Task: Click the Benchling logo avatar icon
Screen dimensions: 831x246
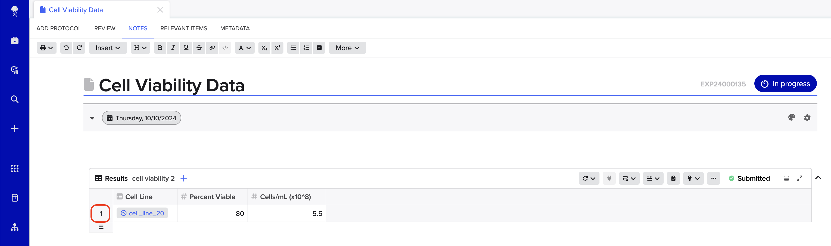Action: click(x=14, y=11)
